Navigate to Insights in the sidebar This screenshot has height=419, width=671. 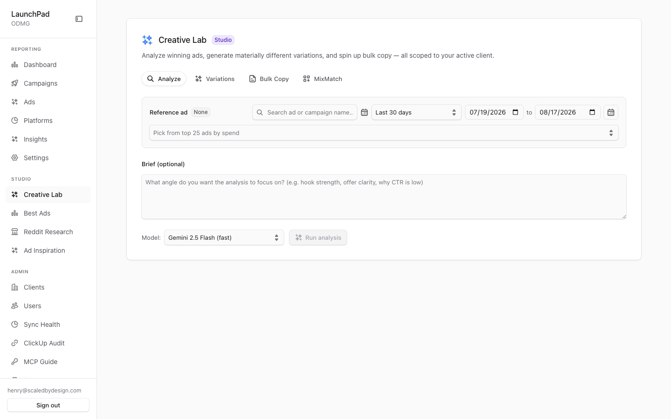[48, 139]
